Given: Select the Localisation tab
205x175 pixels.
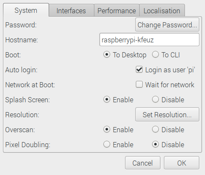Looking at the screenshot, I should [x=162, y=11].
